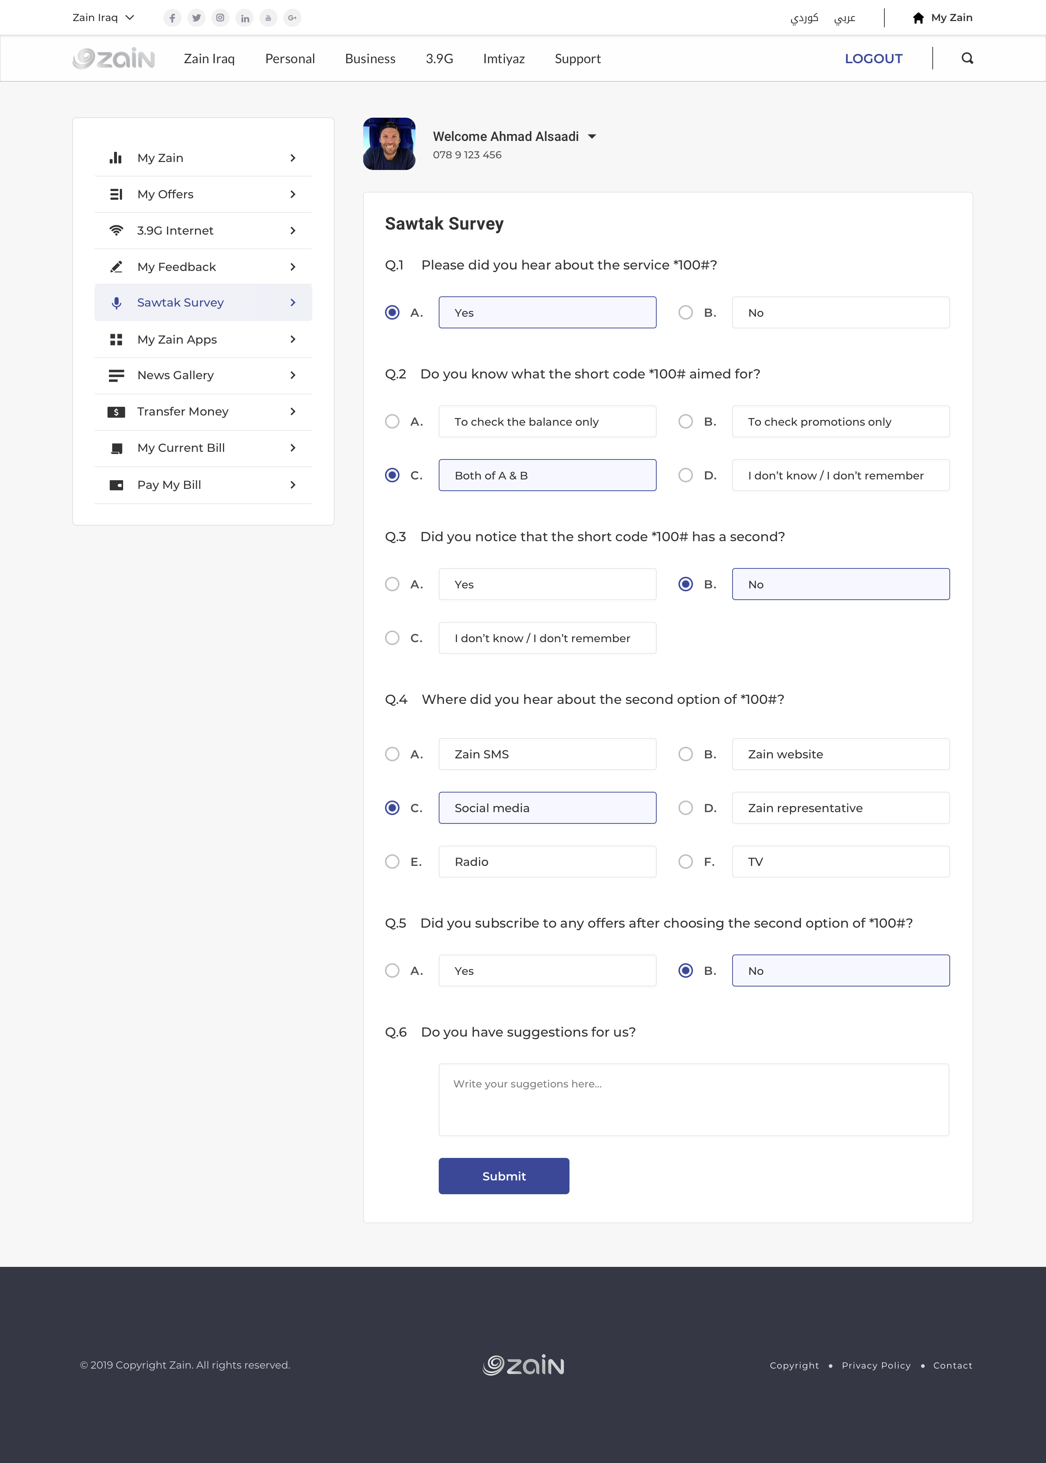
Task: Click the LOGOUT link
Action: coord(873,58)
